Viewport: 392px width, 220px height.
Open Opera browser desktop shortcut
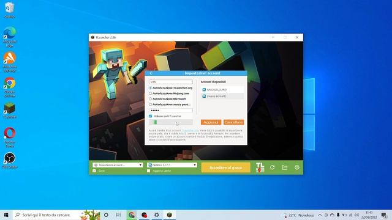[x=10, y=137]
